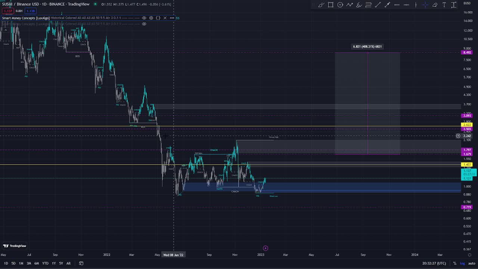Select the Eraser tool
The width and height of the screenshot is (478, 269).
click(x=435, y=5)
